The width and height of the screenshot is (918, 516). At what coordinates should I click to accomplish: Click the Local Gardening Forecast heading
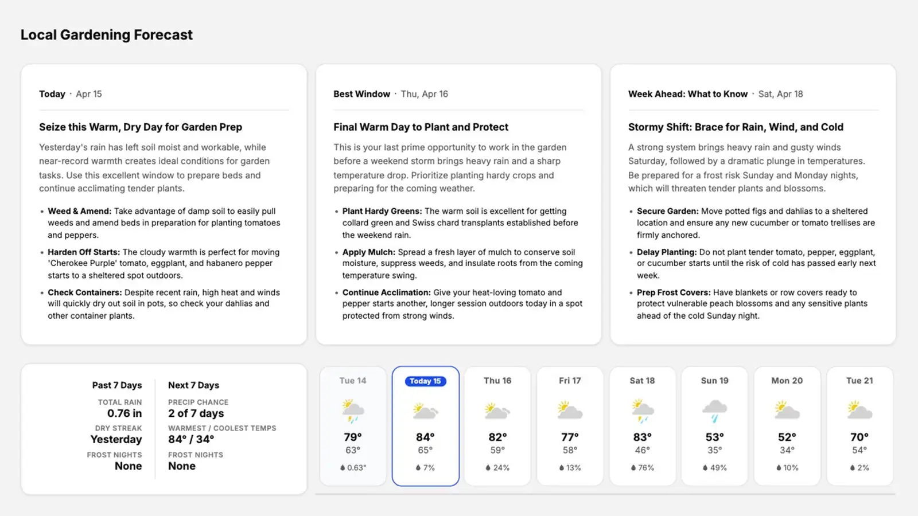tap(106, 34)
